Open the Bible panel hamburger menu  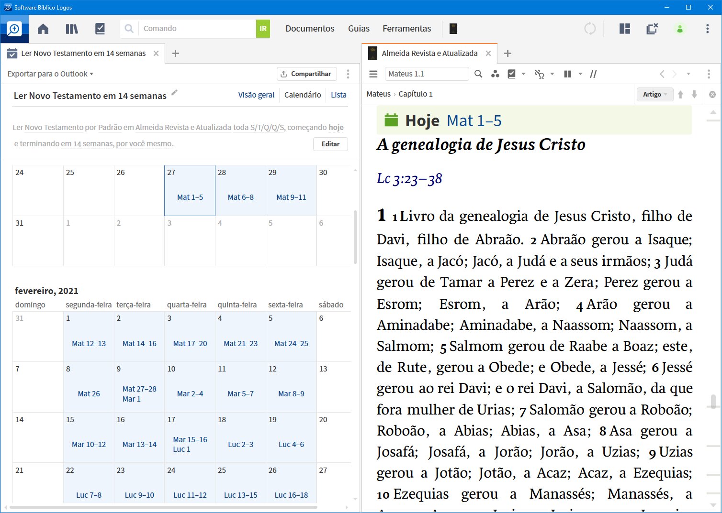[373, 74]
